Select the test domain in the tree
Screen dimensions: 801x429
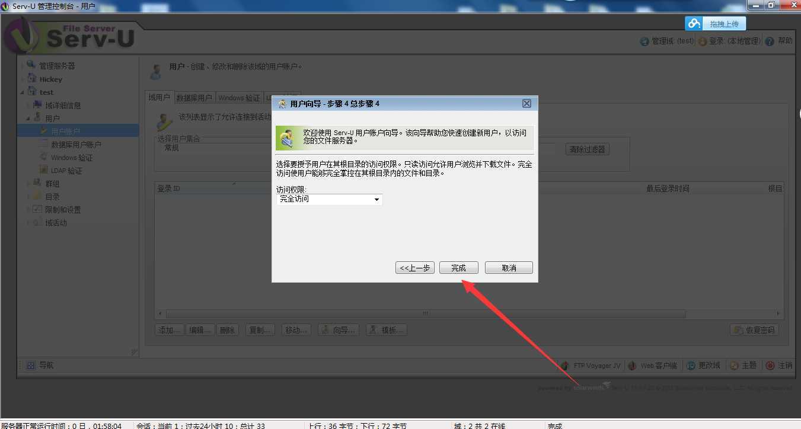pos(46,92)
